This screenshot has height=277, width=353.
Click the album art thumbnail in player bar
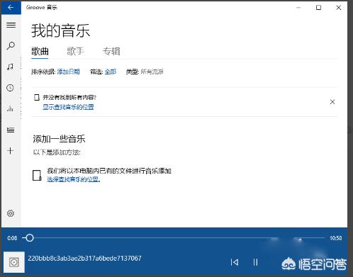pyautogui.click(x=14, y=262)
